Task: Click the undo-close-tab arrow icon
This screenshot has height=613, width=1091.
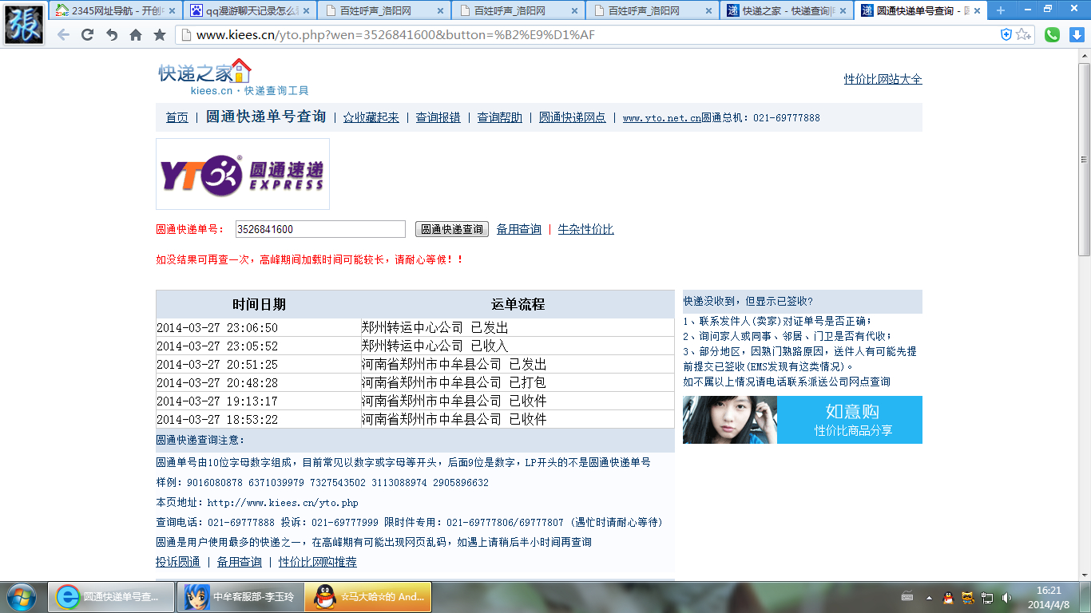Action: (112, 35)
